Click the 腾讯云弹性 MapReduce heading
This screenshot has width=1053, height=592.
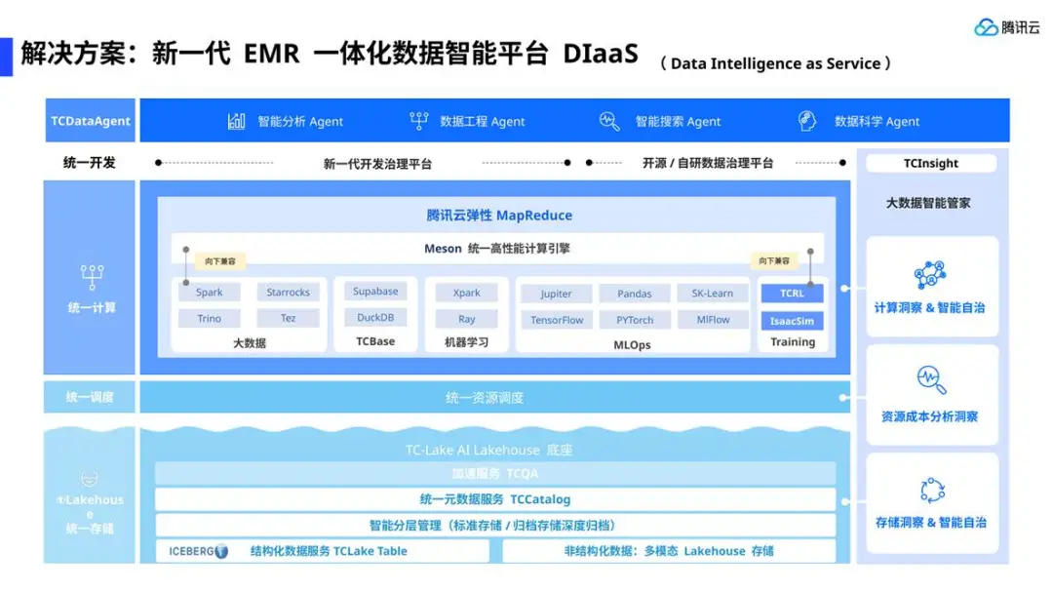tap(499, 216)
